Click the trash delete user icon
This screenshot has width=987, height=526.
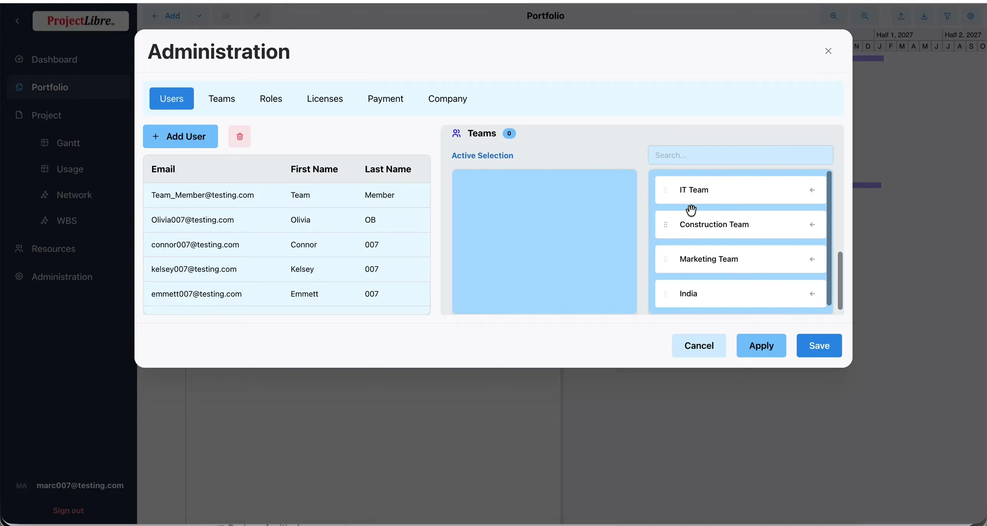click(239, 136)
